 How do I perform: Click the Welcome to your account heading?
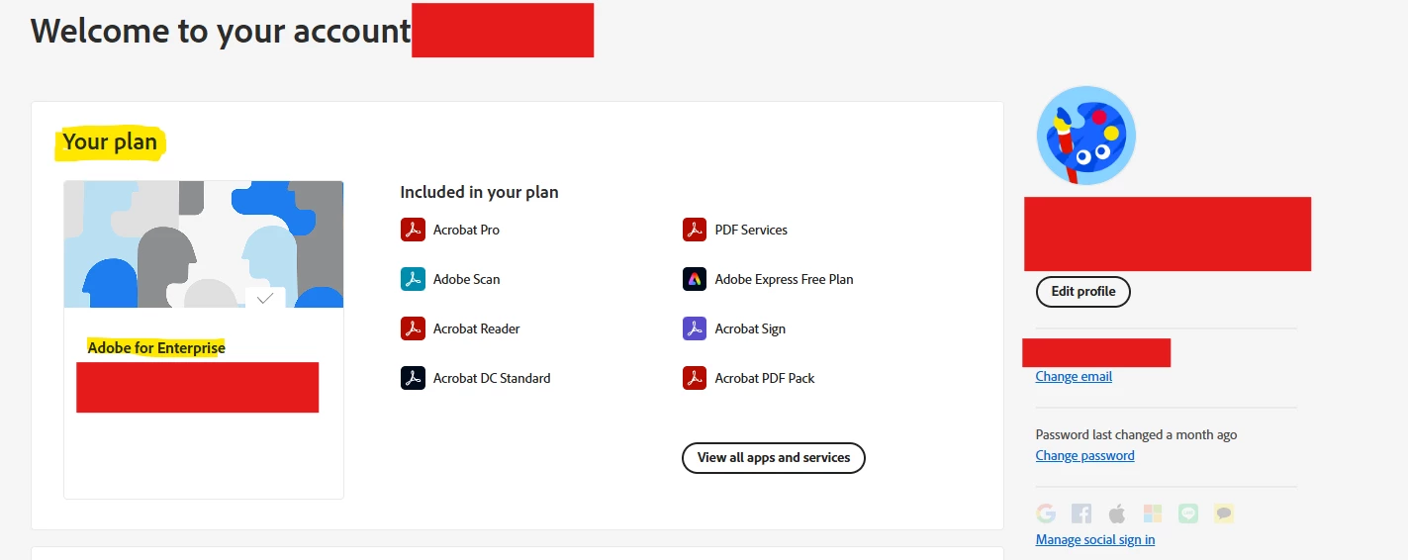pyautogui.click(x=221, y=31)
